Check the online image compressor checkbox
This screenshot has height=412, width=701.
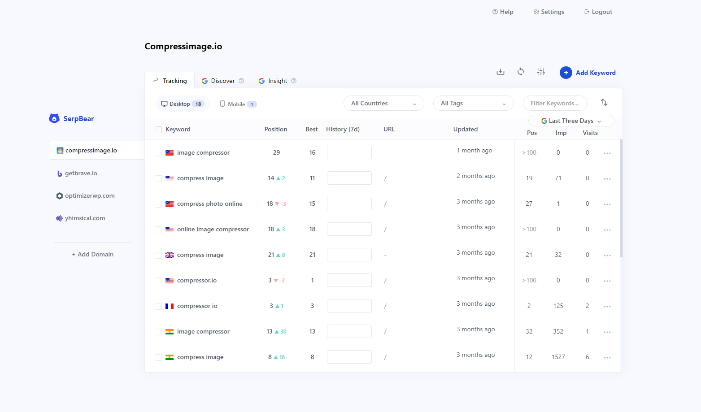click(159, 230)
